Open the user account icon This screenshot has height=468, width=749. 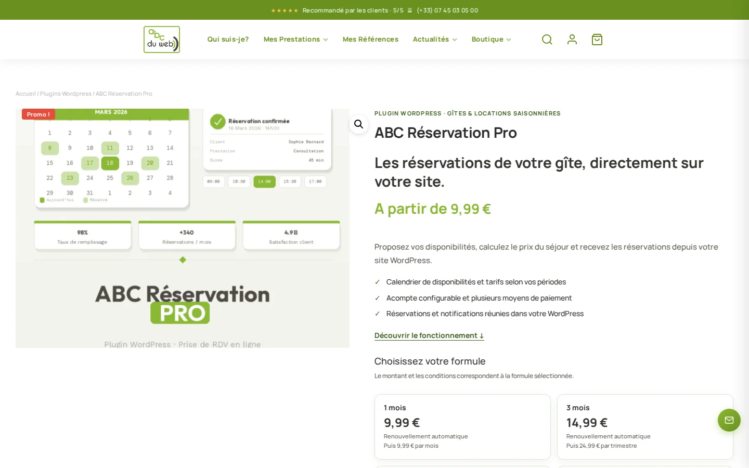tap(572, 40)
